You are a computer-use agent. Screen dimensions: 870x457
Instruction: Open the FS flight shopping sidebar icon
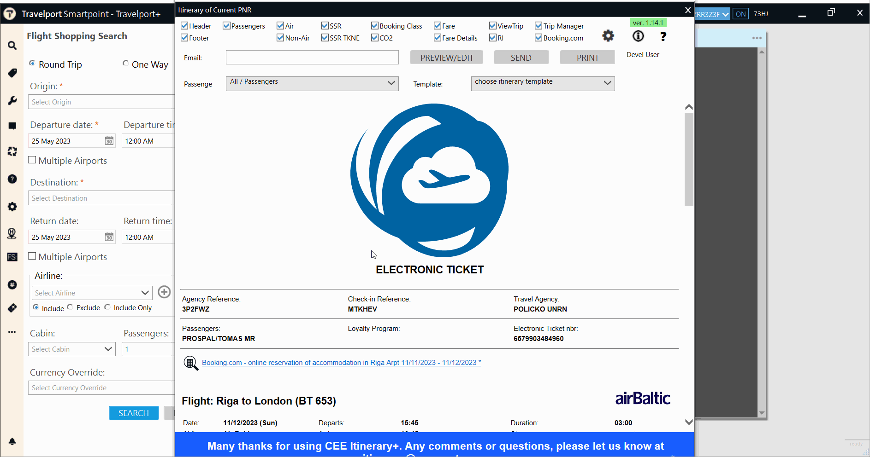(x=12, y=257)
